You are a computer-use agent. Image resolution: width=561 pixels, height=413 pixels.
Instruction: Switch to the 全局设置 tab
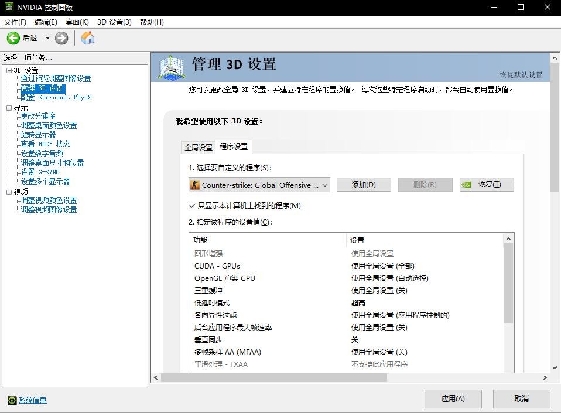199,147
